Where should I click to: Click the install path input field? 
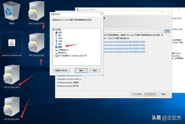pos(133,31)
